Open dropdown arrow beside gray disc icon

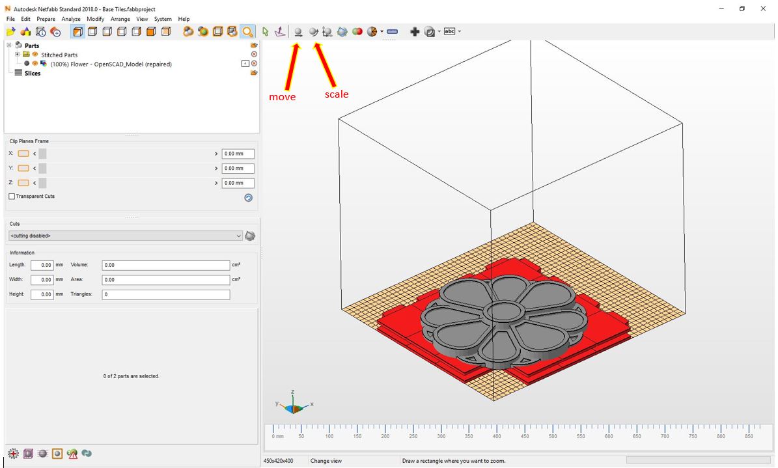(x=439, y=32)
